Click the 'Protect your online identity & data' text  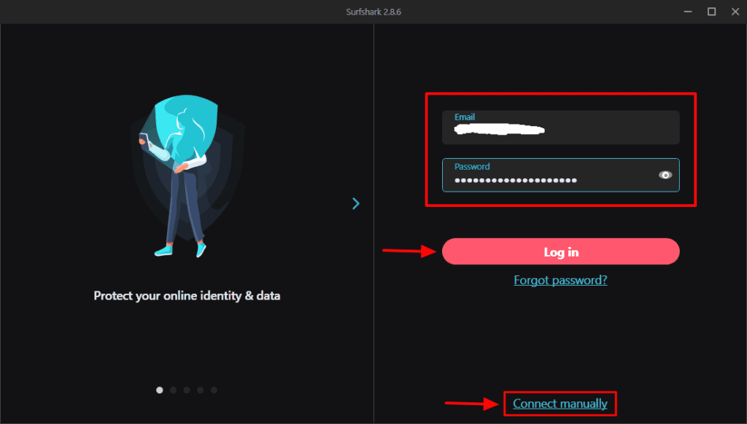point(187,296)
